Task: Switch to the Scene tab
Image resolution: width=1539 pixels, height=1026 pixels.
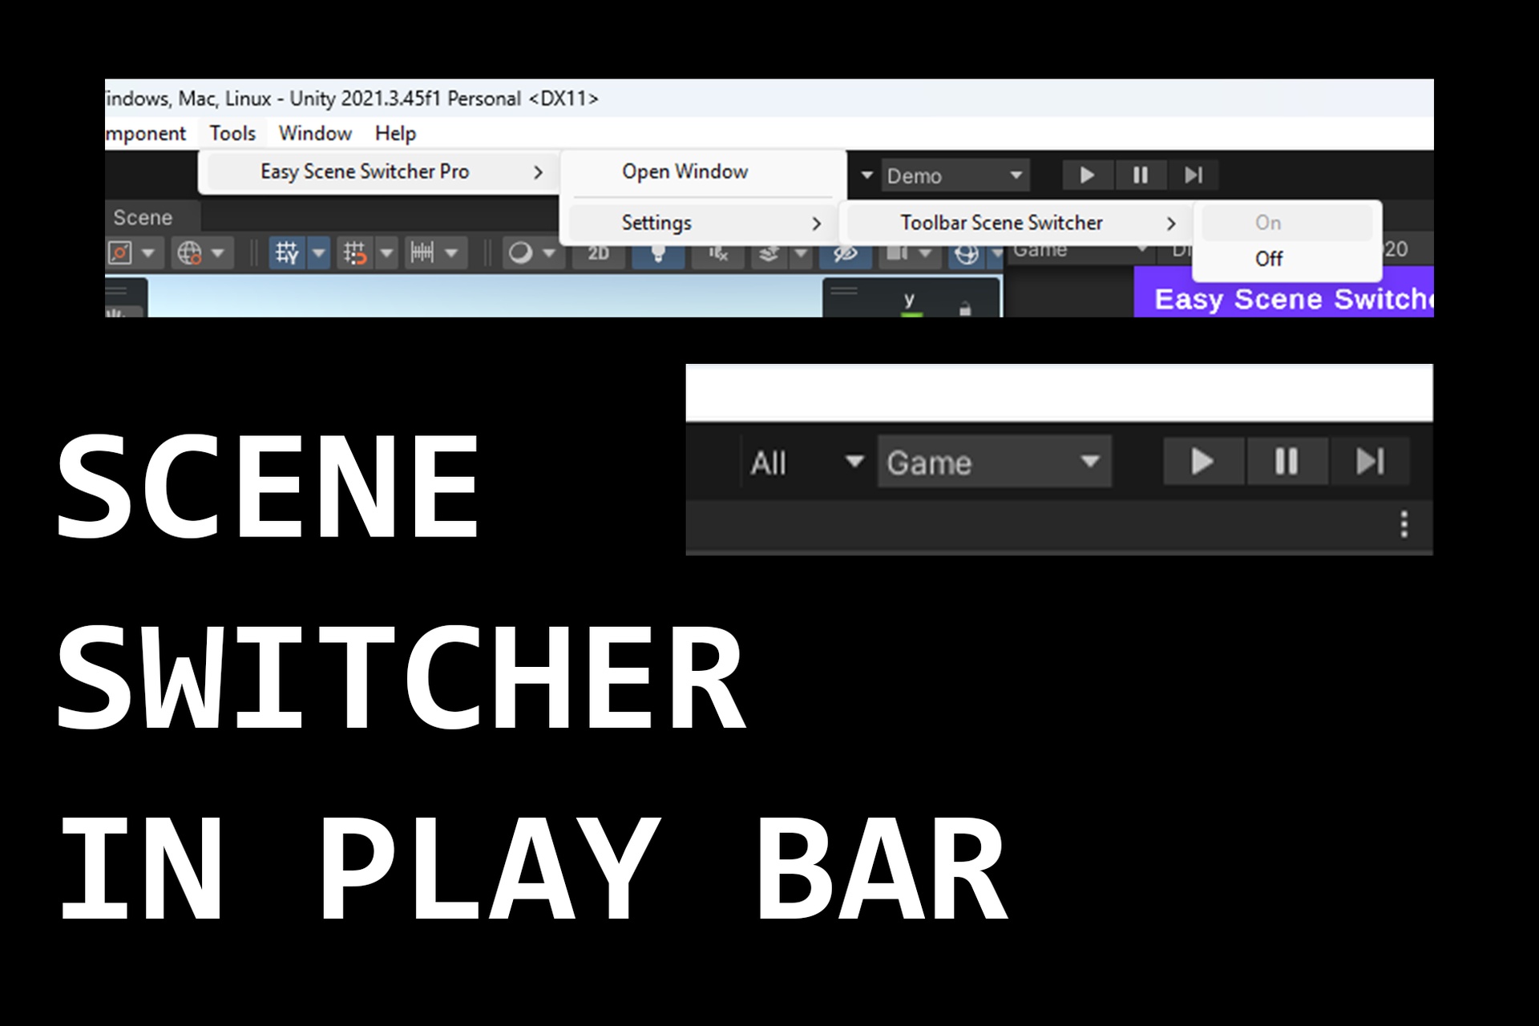Action: pos(143,217)
